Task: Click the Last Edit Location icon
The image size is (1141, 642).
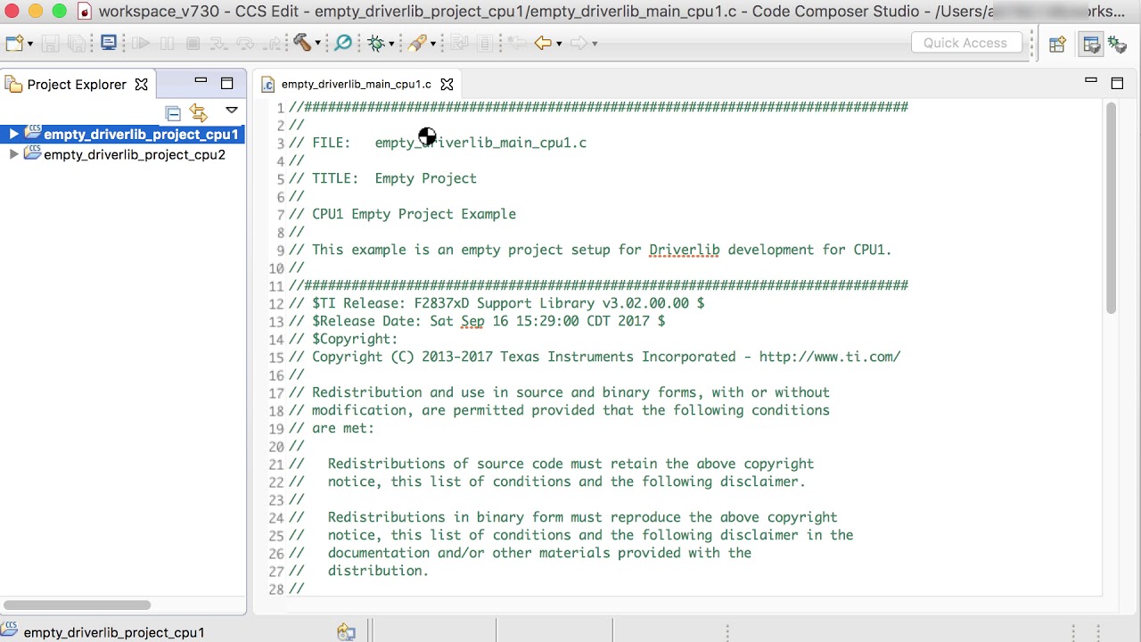Action: [x=517, y=43]
